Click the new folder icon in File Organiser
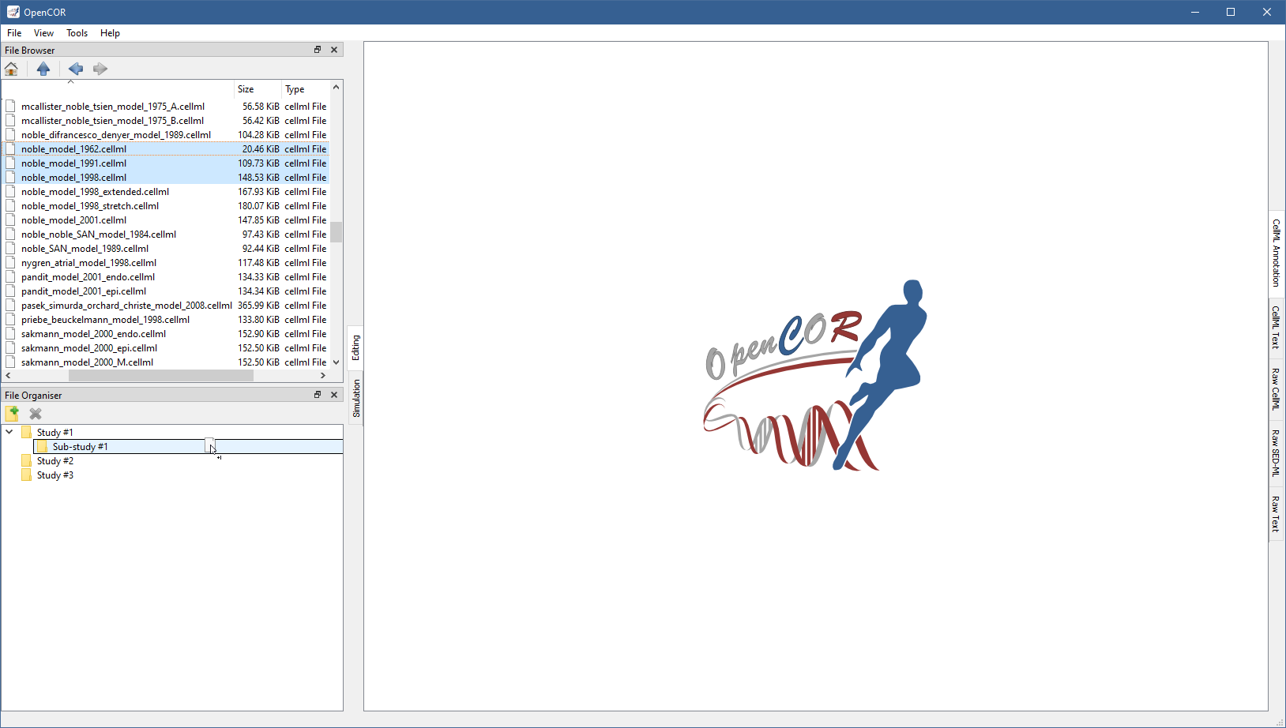Image resolution: width=1286 pixels, height=728 pixels. pyautogui.click(x=12, y=414)
